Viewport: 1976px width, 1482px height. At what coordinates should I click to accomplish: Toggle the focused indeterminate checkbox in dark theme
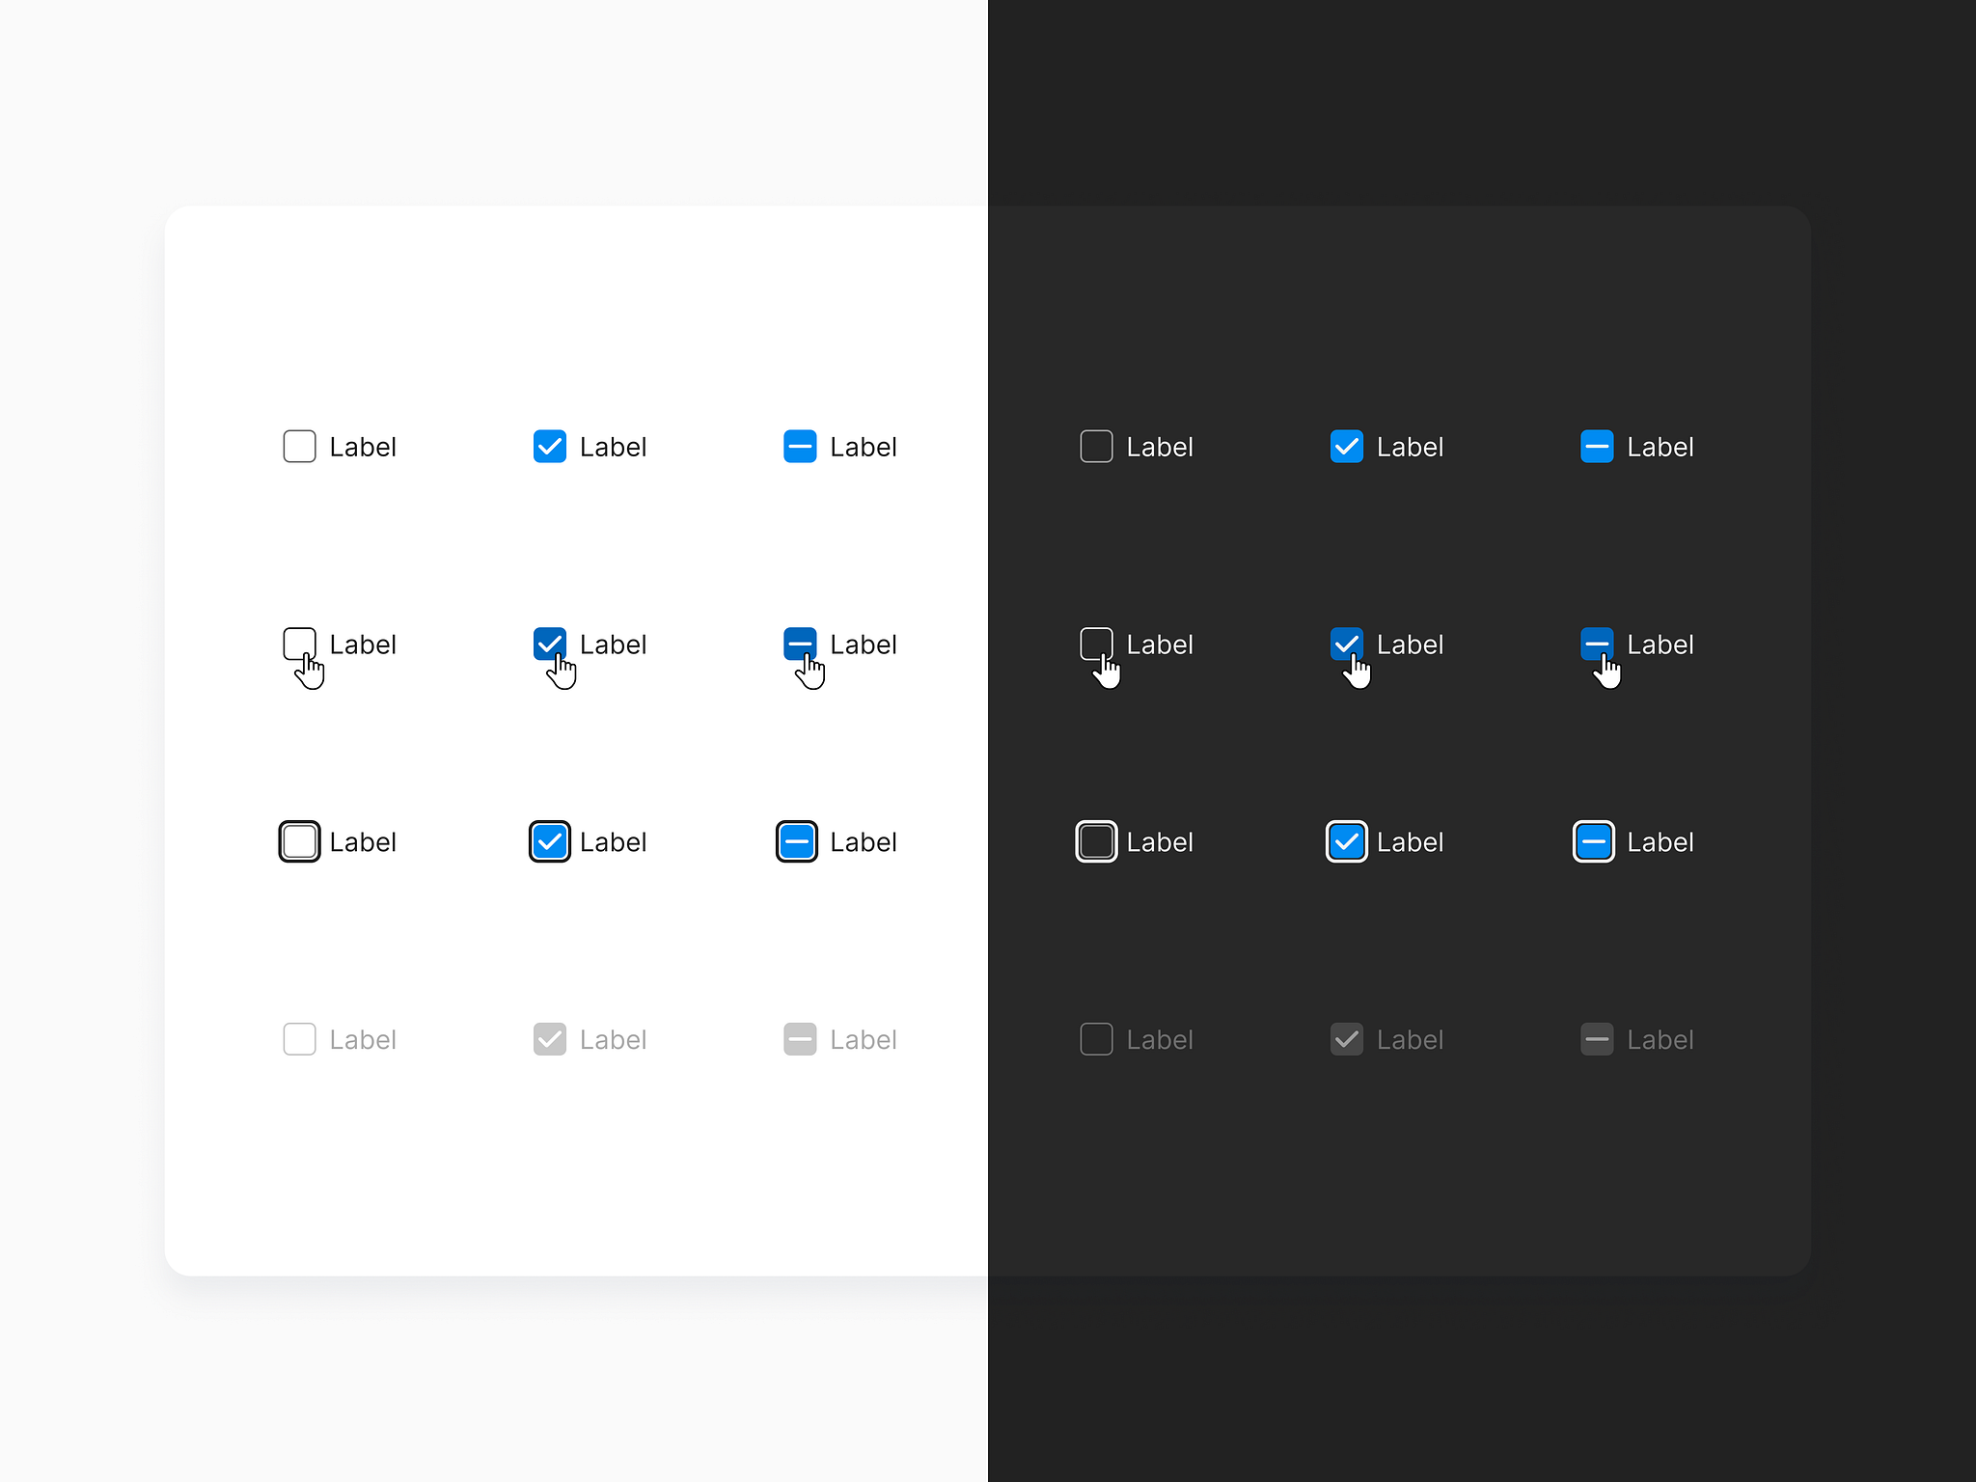tap(1594, 841)
